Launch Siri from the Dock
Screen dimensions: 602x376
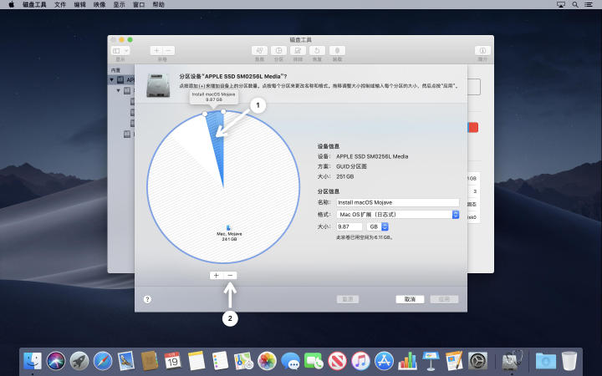(56, 361)
